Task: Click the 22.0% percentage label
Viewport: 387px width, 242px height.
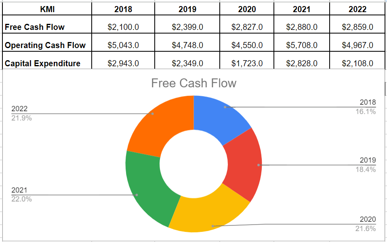Action: point(21,199)
